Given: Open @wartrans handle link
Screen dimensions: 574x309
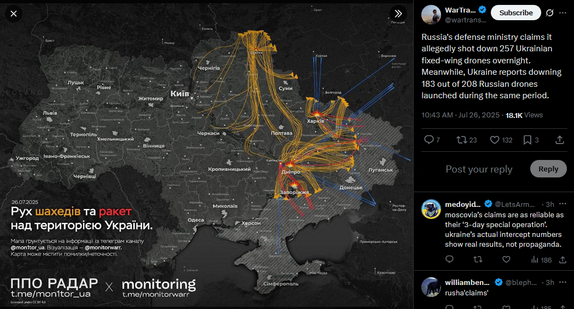Looking at the screenshot, I should coord(466,20).
